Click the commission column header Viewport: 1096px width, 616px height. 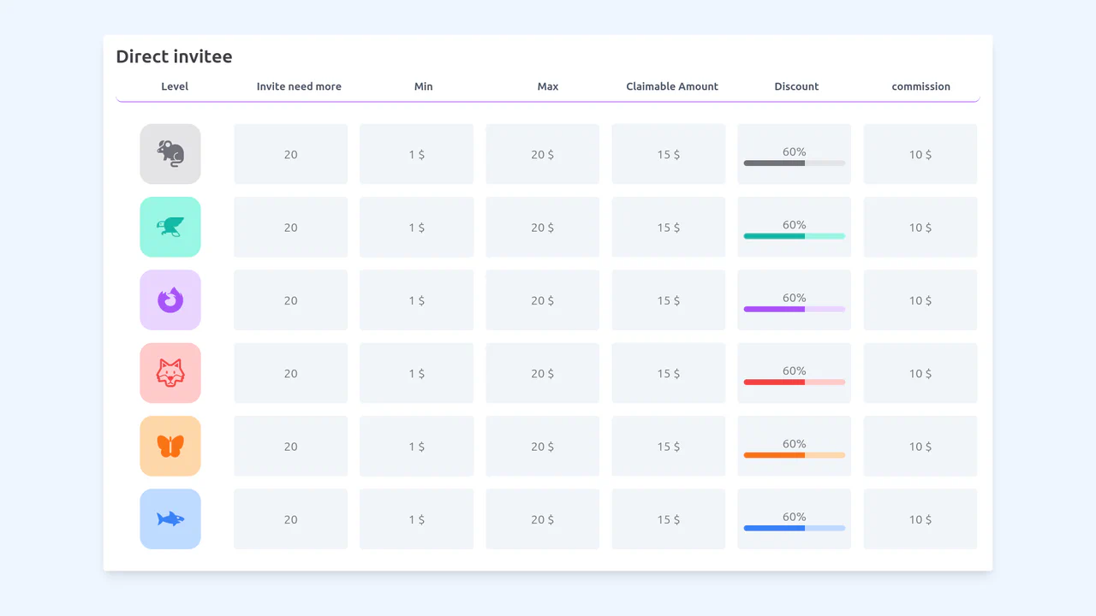[x=921, y=86]
